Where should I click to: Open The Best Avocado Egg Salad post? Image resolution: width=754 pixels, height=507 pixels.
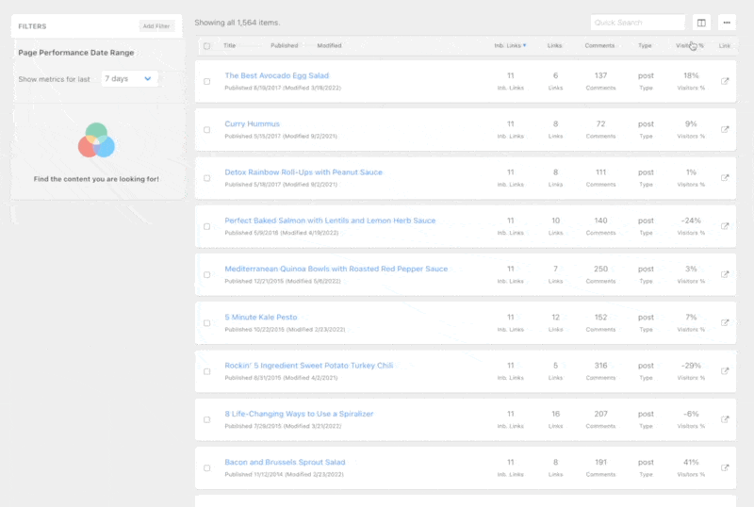click(276, 75)
